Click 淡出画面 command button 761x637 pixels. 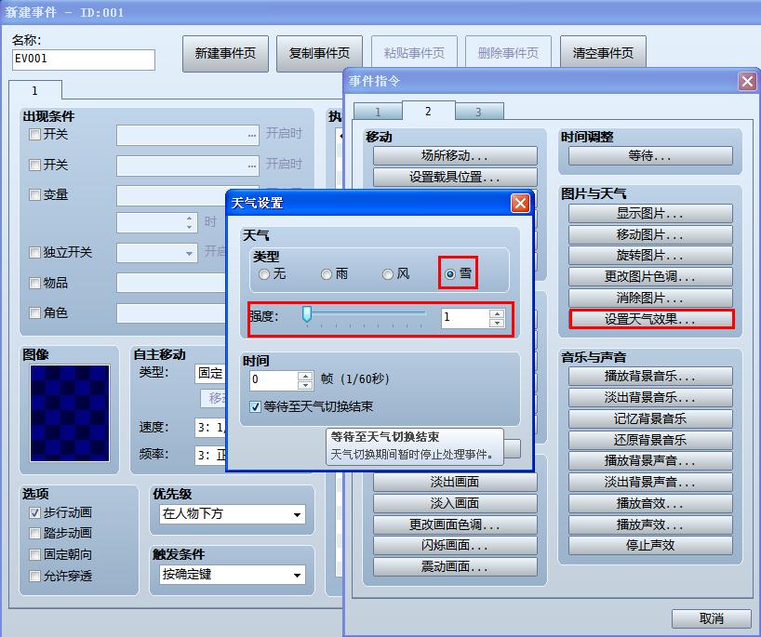(x=455, y=483)
